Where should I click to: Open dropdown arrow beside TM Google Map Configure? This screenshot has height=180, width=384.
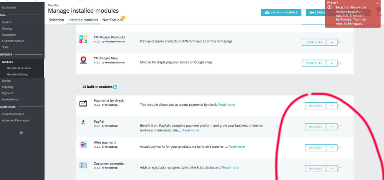332,63
